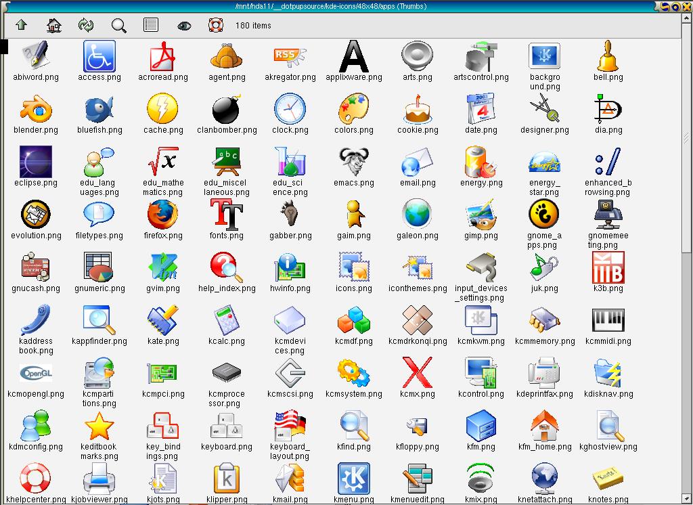The height and width of the screenshot is (505, 693).
Task: Select the kcmx.png red X icon
Action: (418, 373)
